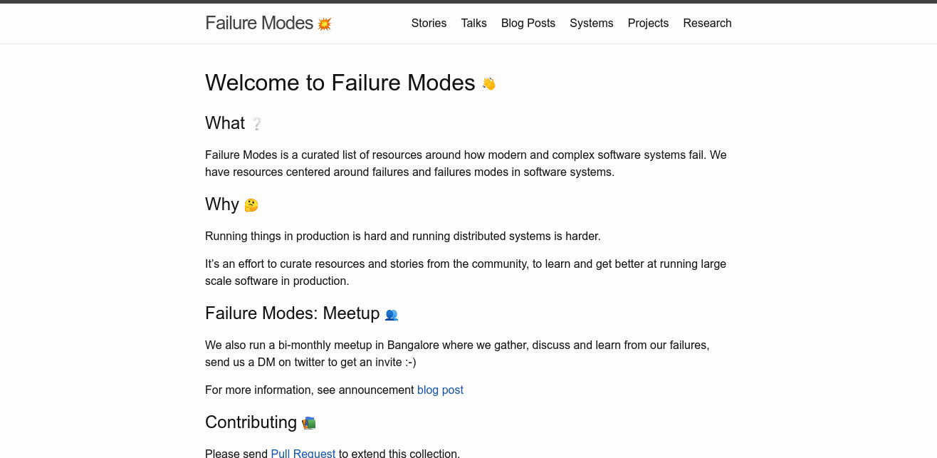Click the Why section heading
The image size is (937, 458).
click(222, 204)
